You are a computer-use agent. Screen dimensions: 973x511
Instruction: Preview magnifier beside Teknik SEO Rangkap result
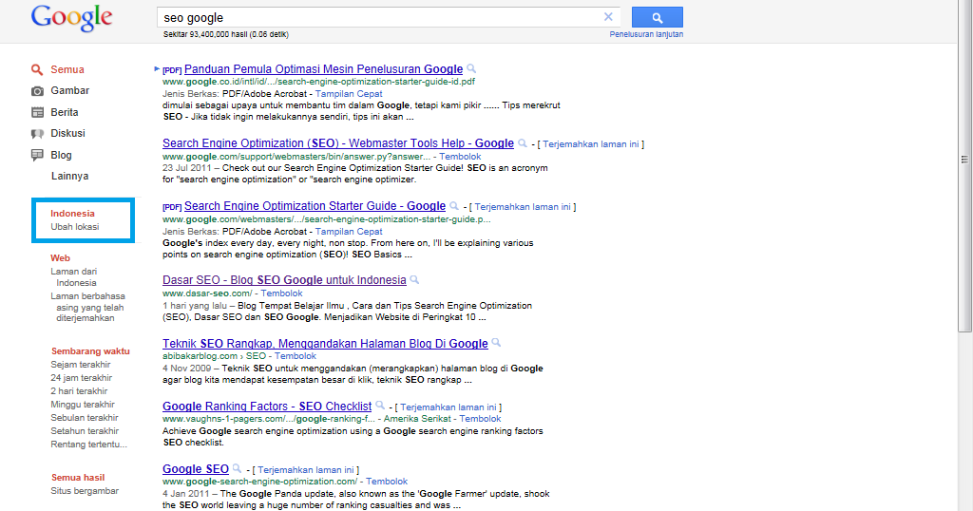point(496,343)
